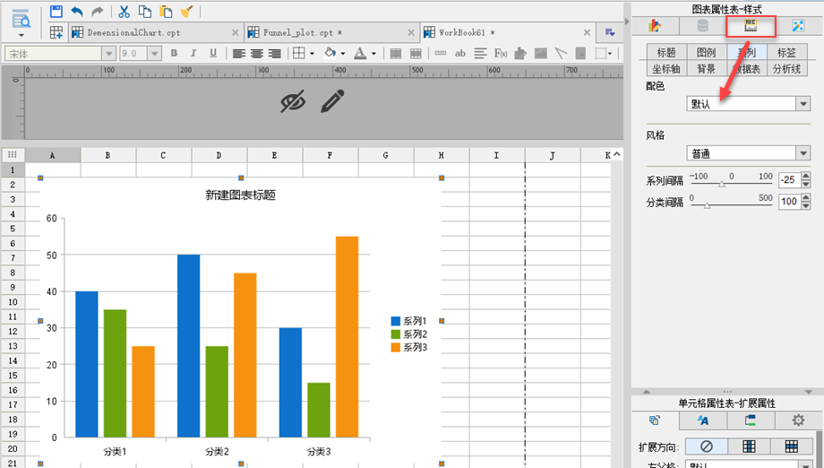Screen dimensions: 824x468
Task: Open chart special effects tab
Action: (798, 25)
